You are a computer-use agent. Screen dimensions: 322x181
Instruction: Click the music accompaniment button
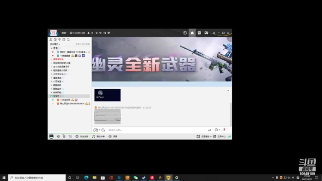(x=98, y=136)
